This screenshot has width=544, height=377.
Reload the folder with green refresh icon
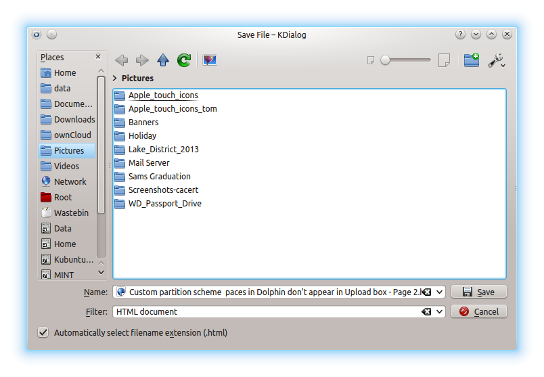tap(184, 60)
